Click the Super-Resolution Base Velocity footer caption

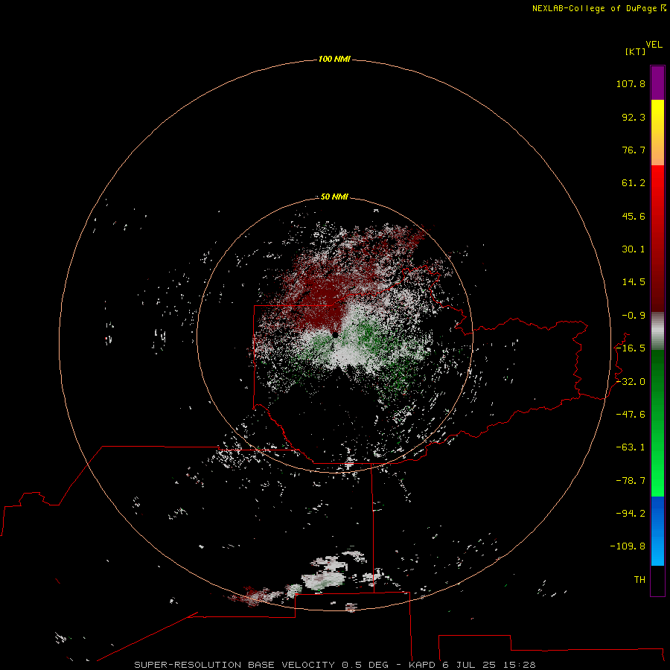click(334, 665)
